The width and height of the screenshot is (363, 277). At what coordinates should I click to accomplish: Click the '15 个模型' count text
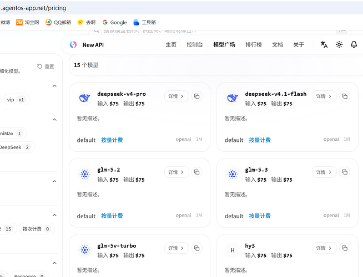pyautogui.click(x=86, y=65)
